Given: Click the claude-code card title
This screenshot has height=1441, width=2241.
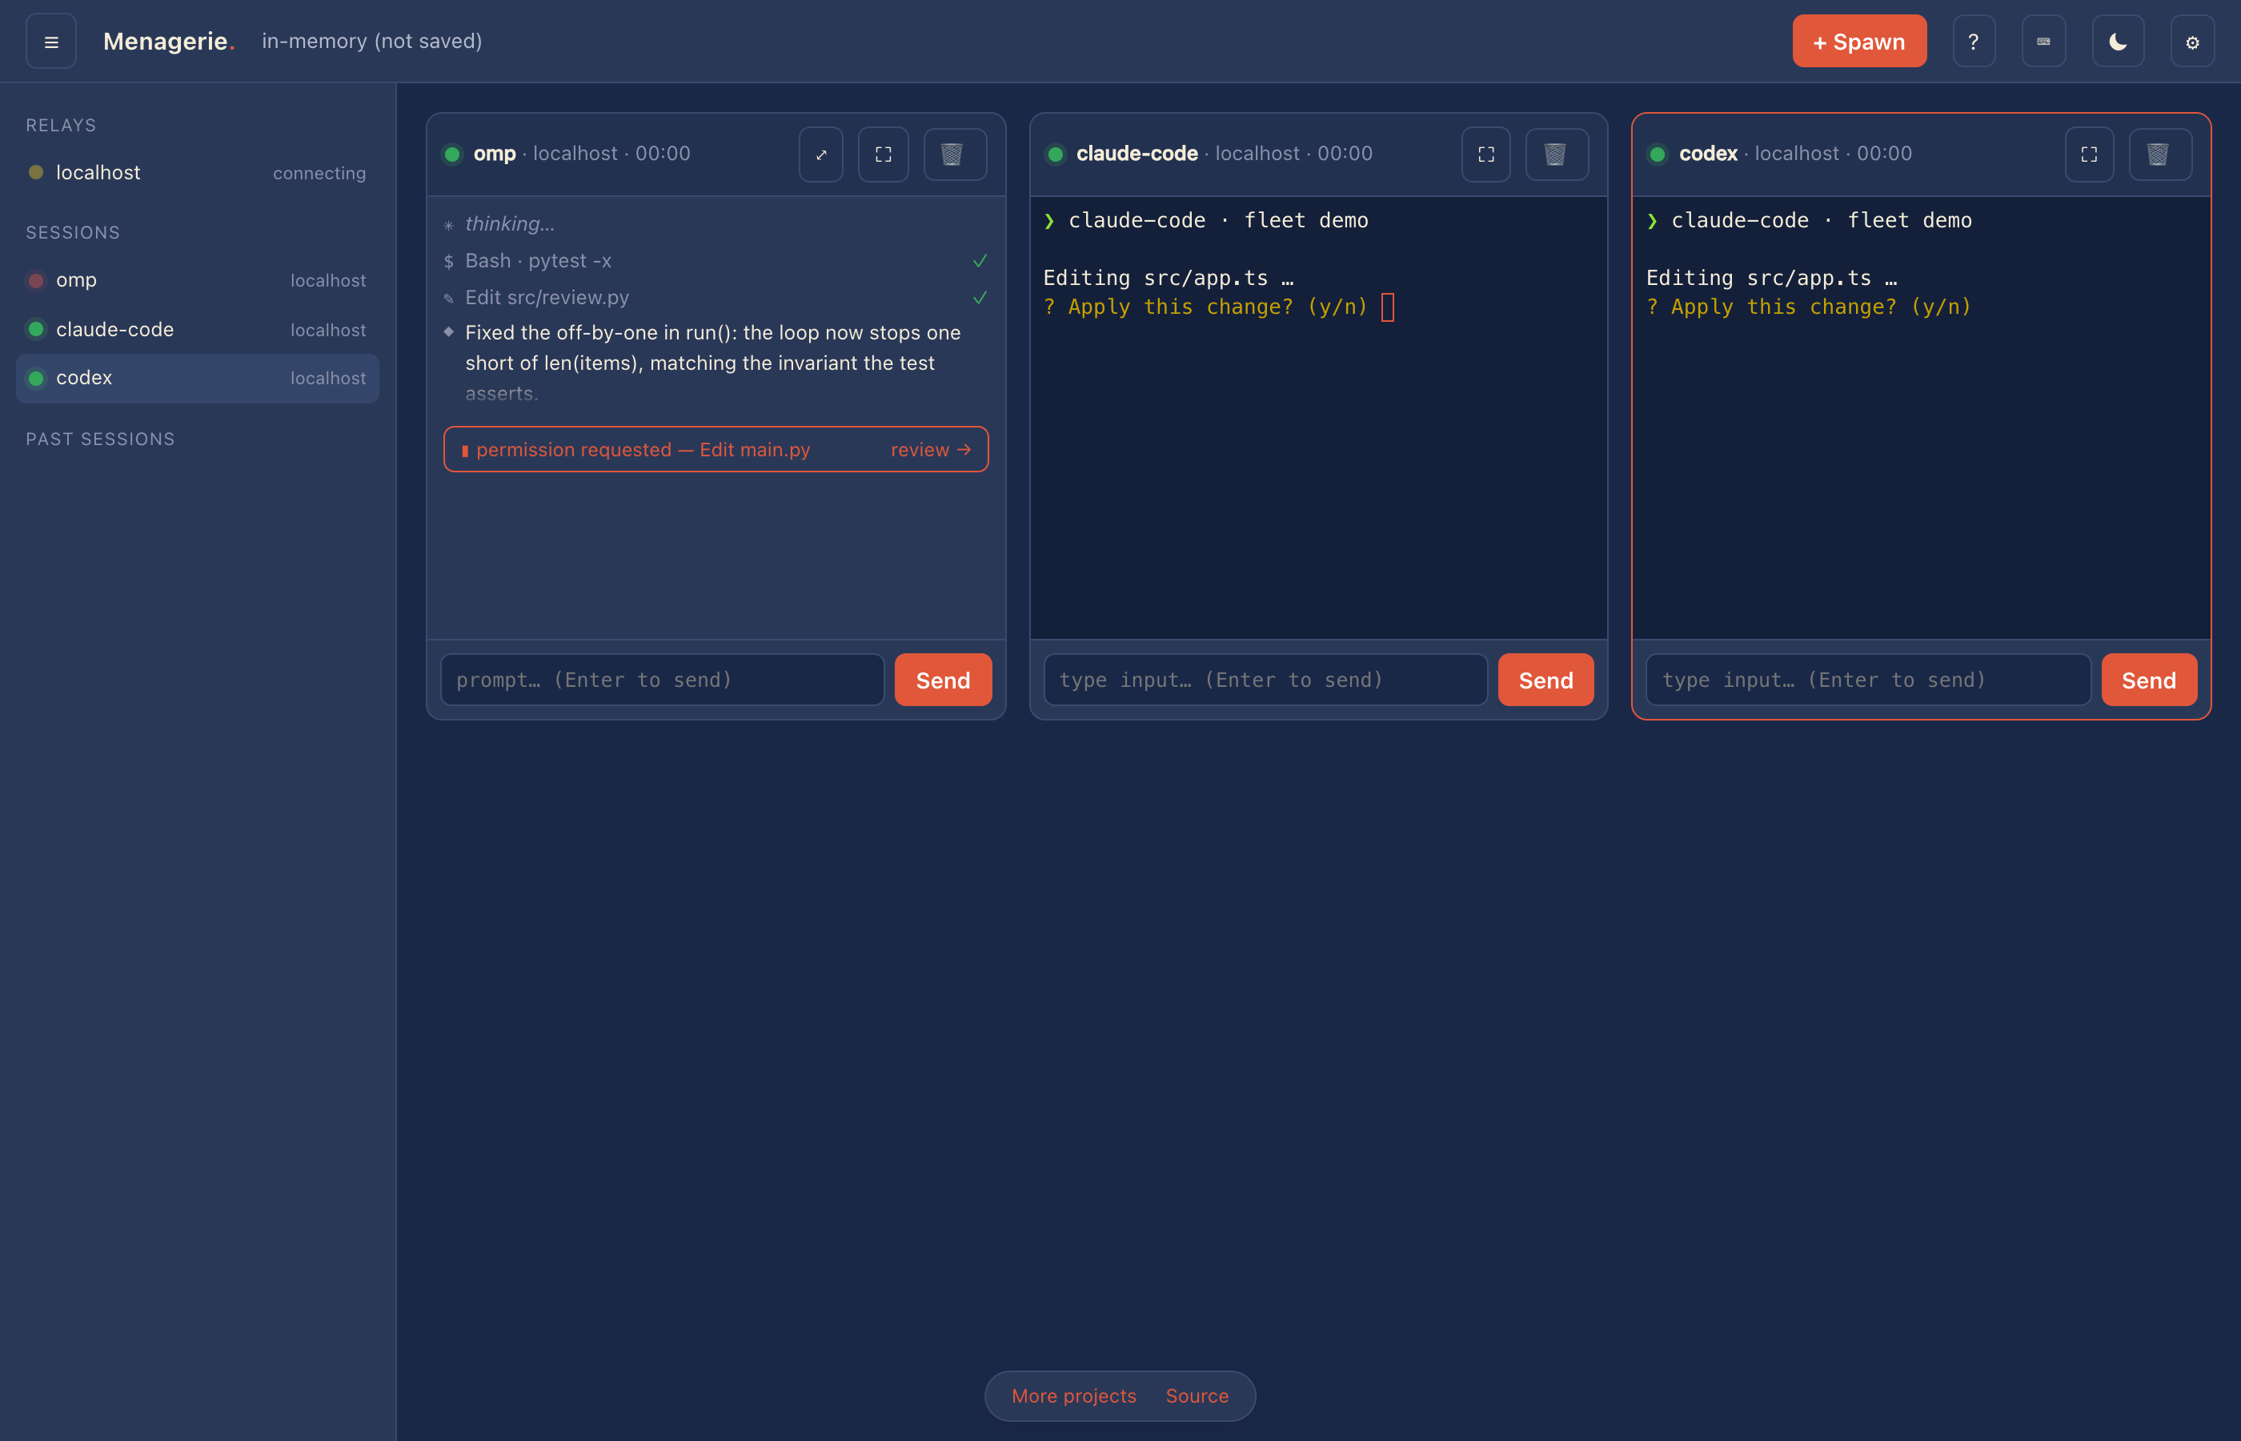Looking at the screenshot, I should 1137,154.
